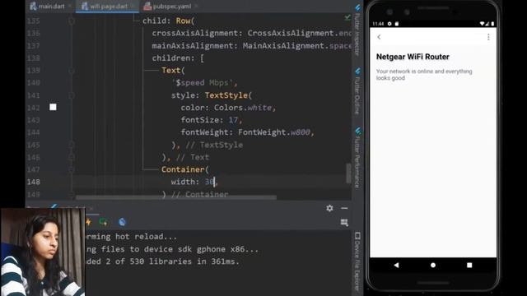The height and width of the screenshot is (296, 527).
Task: Open console panel settings gear
Action: tap(329, 208)
